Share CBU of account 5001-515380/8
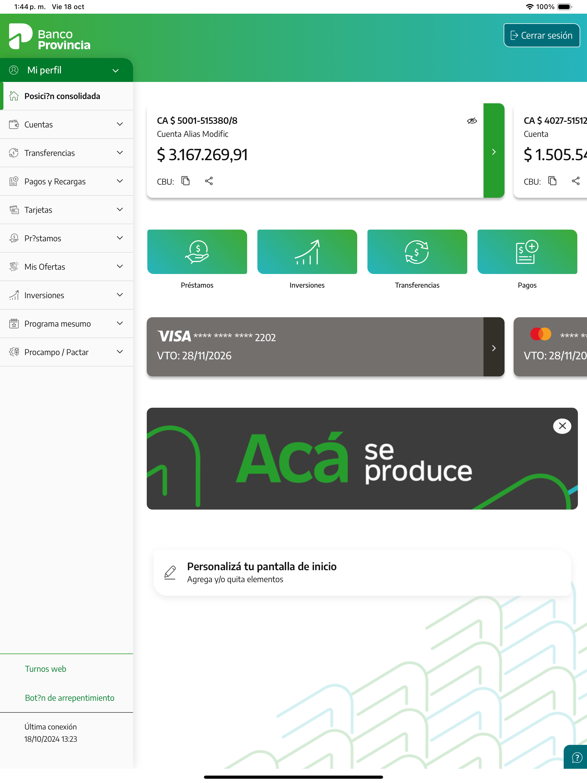Viewport: 587px width, 783px height. tap(209, 181)
